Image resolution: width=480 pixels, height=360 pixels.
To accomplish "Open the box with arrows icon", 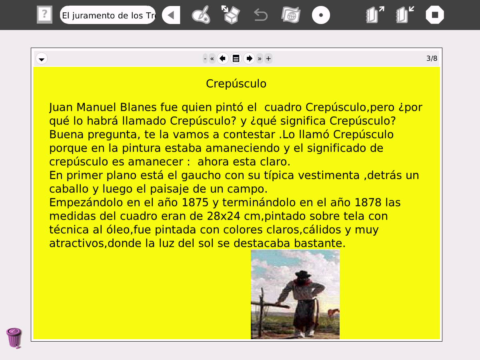I will pos(230,14).
